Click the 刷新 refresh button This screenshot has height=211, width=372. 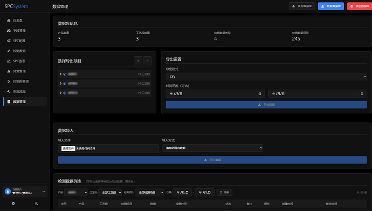tap(224, 193)
